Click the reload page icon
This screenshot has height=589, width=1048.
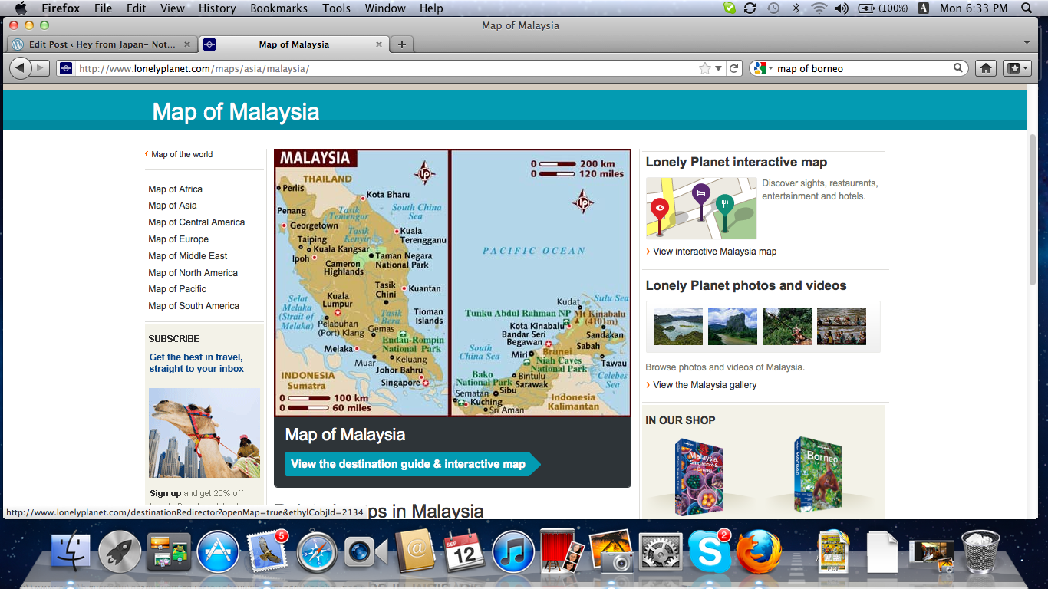(734, 68)
